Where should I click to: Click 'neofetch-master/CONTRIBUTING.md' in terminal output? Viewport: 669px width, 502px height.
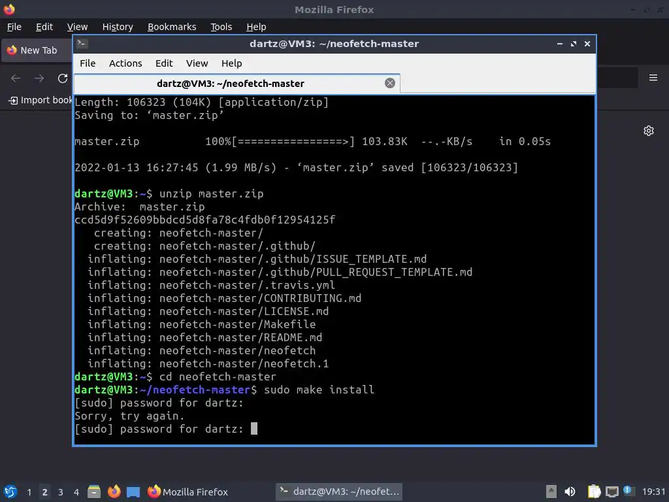tap(260, 298)
